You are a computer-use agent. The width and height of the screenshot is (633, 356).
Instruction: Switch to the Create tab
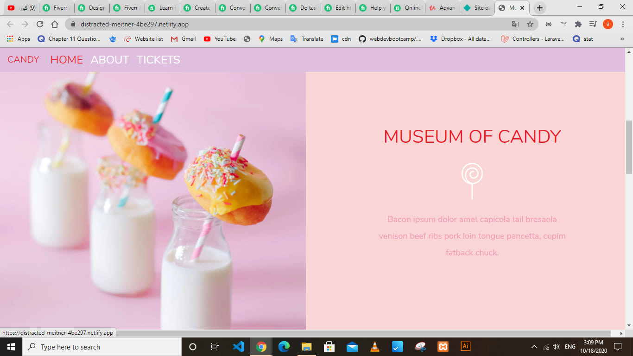(197, 8)
